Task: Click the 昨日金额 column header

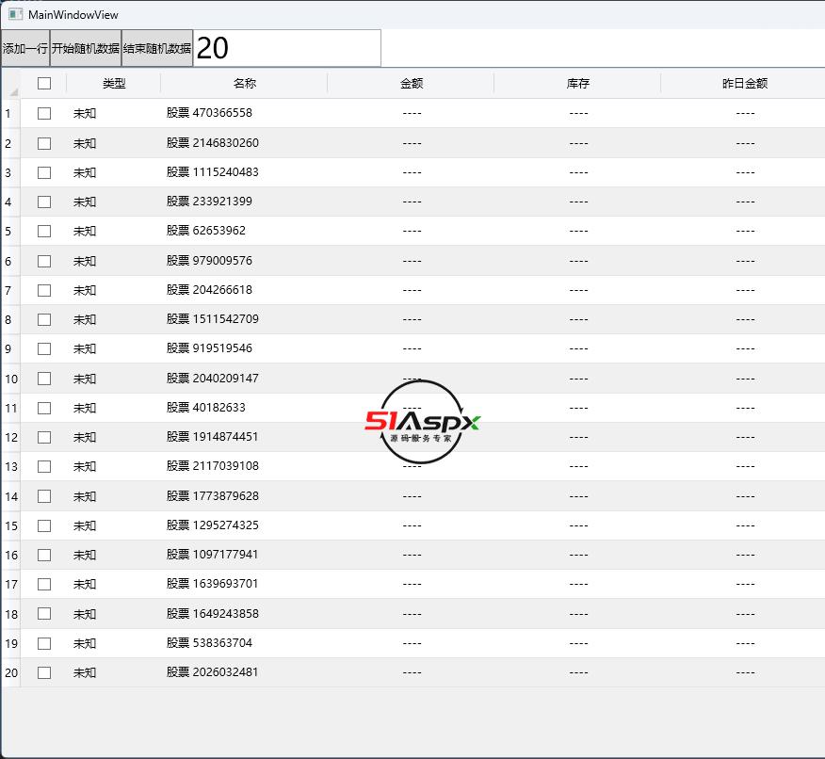Action: click(x=744, y=83)
